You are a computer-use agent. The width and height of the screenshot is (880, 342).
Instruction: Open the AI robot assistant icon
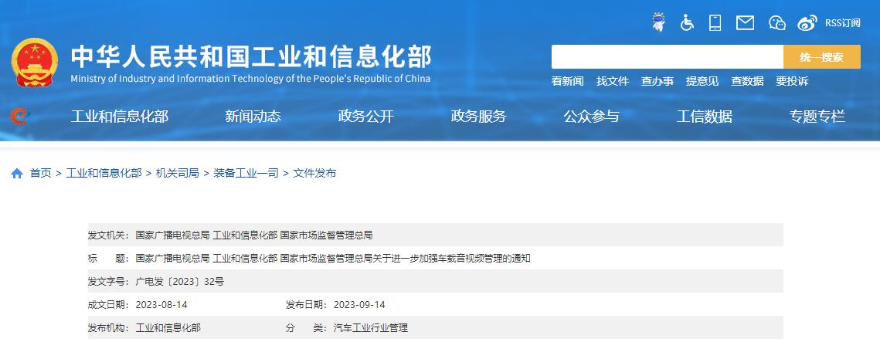pyautogui.click(x=659, y=22)
